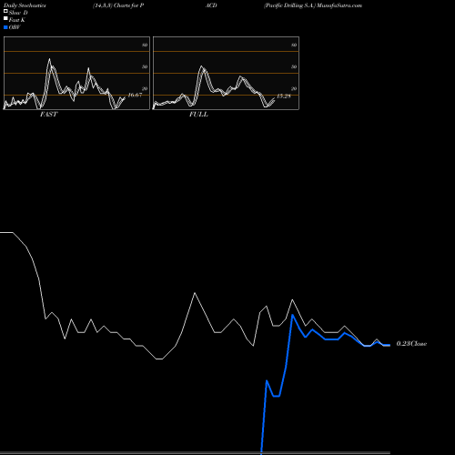The width and height of the screenshot is (455, 455).
Task: Click the 20 level label in FULL chart
Action: (x=294, y=88)
